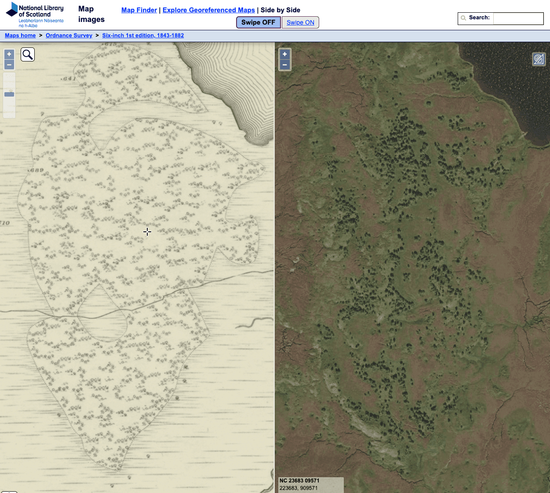Zoom out on the historic OS map
This screenshot has width=550, height=493.
(x=9, y=65)
